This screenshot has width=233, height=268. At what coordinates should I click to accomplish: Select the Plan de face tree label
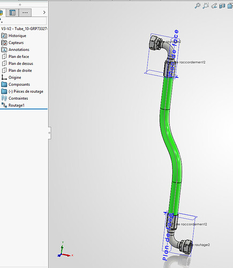[19, 57]
